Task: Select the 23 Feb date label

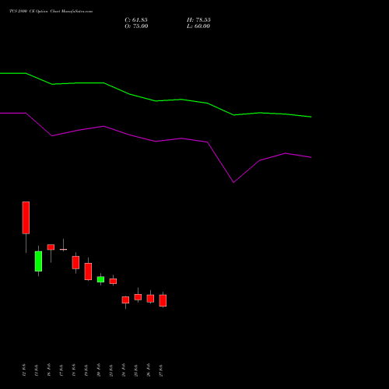Action: pyautogui.click(x=111, y=370)
